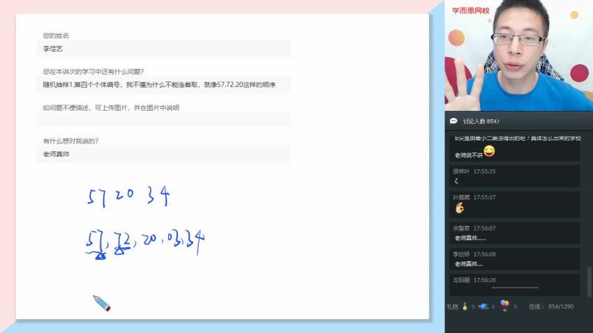The height and width of the screenshot is (333, 593).
Task: Click the 礼物 gifts label
Action: pyautogui.click(x=452, y=307)
